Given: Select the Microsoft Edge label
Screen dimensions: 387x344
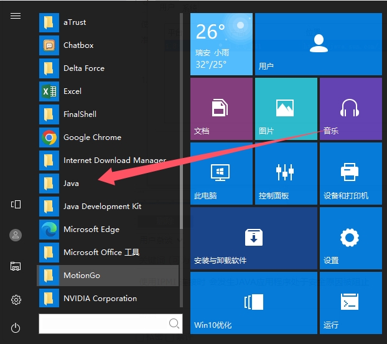Looking at the screenshot, I should [91, 230].
